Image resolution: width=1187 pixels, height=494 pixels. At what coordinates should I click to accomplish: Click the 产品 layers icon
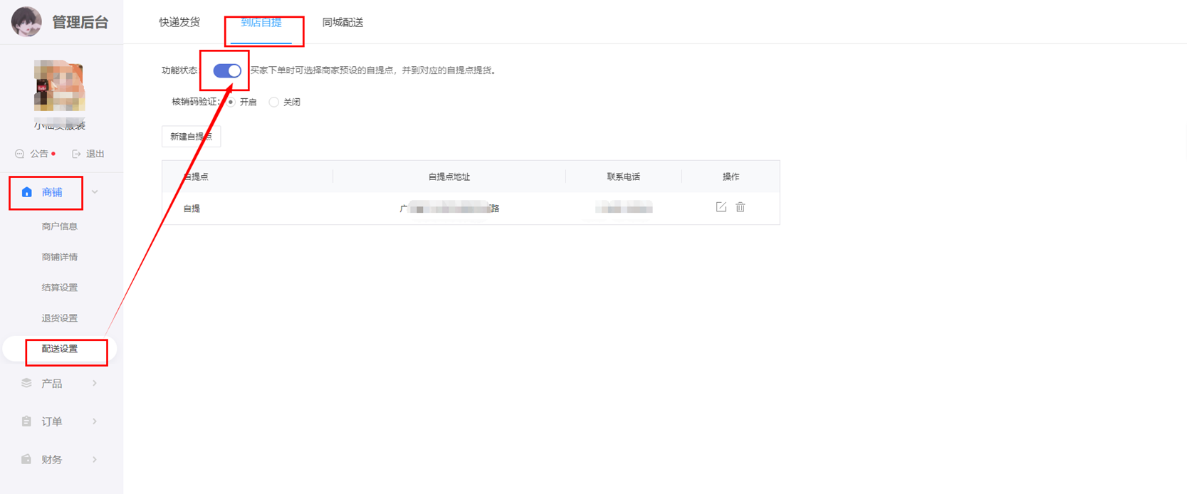point(26,383)
